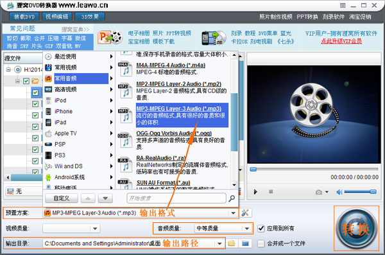Click the OGG format file icon

click(125, 140)
